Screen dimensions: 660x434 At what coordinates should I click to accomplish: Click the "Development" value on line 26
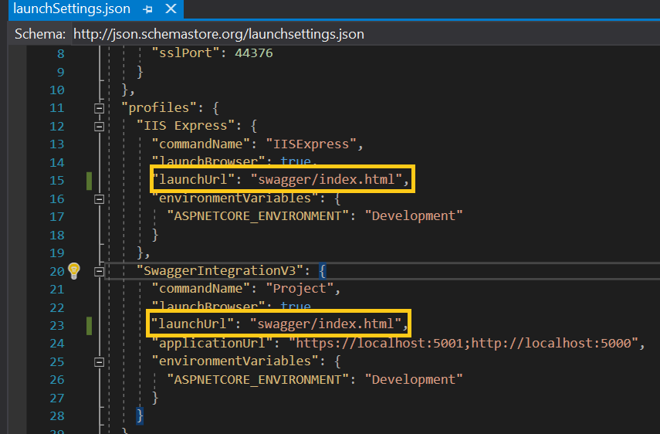pyautogui.click(x=414, y=380)
